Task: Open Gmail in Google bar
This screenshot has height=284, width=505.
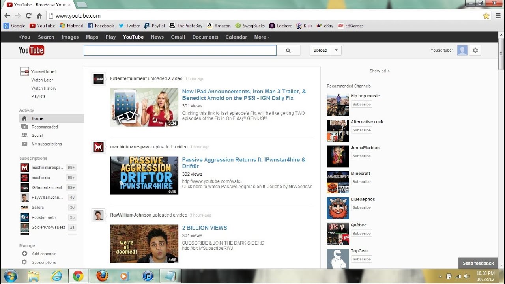Action: coord(178,37)
